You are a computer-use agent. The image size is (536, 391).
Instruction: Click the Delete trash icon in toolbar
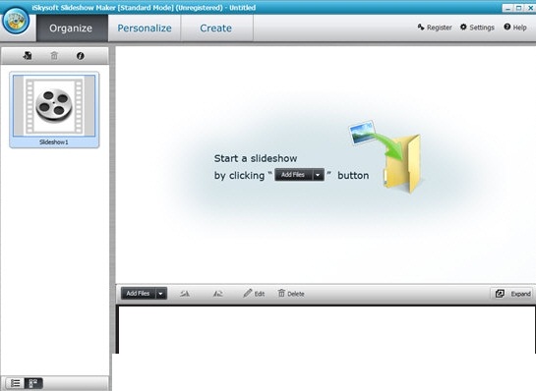(x=281, y=293)
